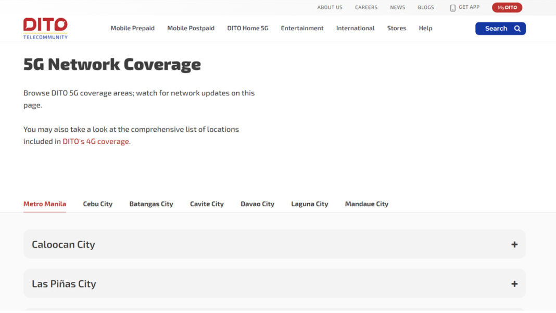Screen dimensions: 556x313
Task: Open the Laguna City tab
Action: [309, 204]
